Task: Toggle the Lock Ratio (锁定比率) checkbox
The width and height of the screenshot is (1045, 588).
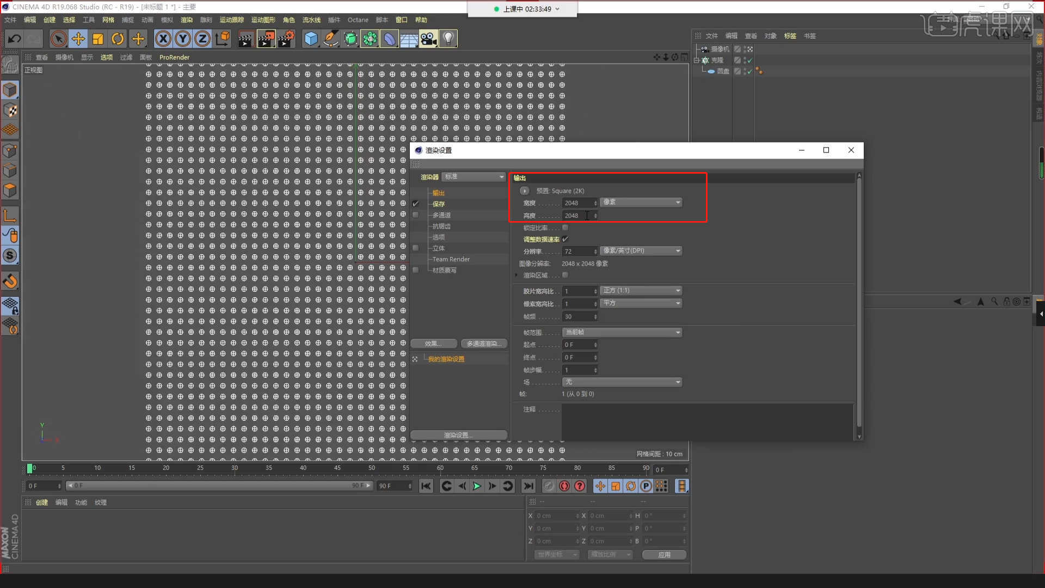Action: (x=565, y=228)
